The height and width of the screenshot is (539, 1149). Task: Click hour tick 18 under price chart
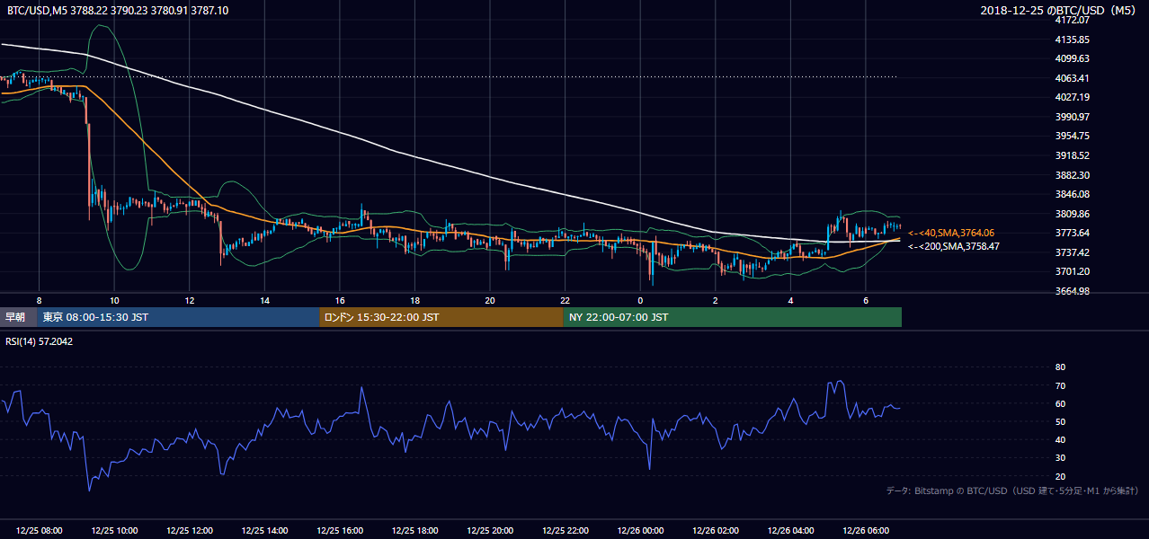click(x=414, y=300)
